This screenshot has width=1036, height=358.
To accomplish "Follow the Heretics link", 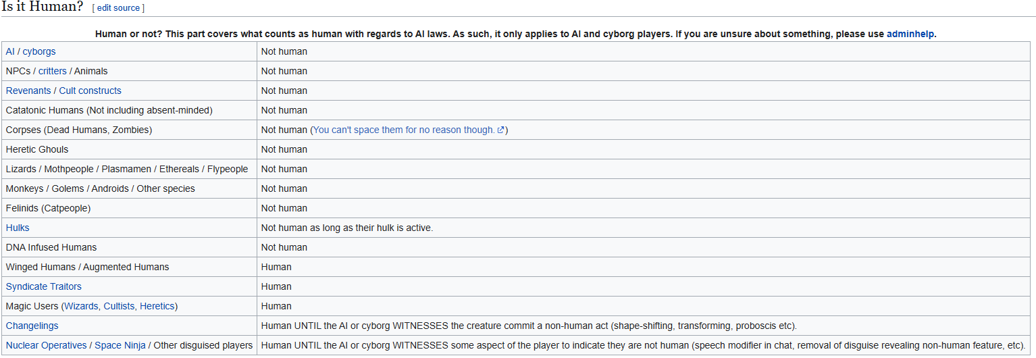I will pyautogui.click(x=157, y=306).
